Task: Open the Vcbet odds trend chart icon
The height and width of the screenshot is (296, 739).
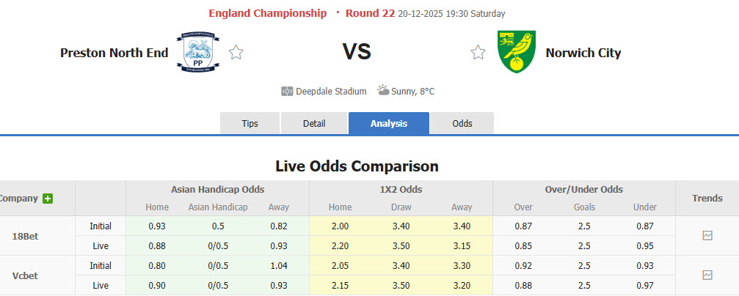Action: tap(707, 275)
